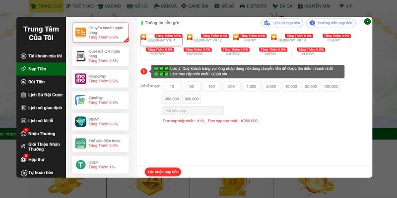Click the USDT Tether icon
Screen dimensions: 397x198
[x=80, y=165]
